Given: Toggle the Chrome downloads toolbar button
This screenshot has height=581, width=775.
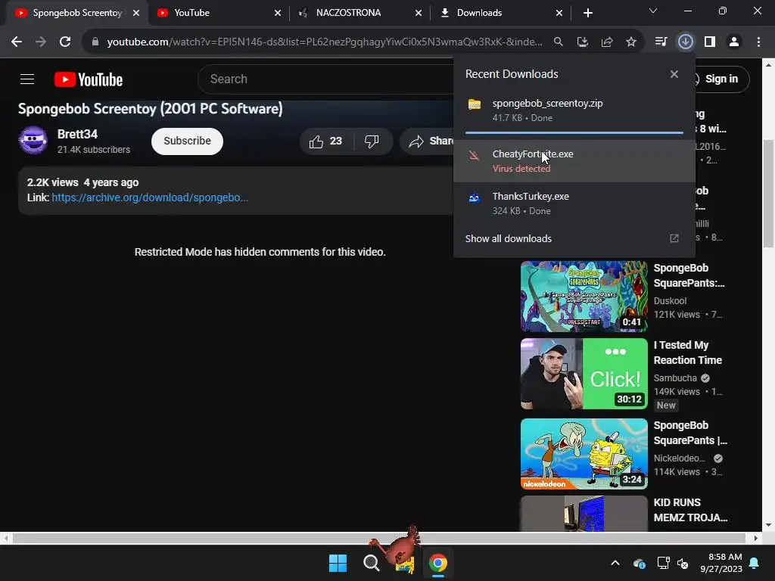Looking at the screenshot, I should point(685,42).
